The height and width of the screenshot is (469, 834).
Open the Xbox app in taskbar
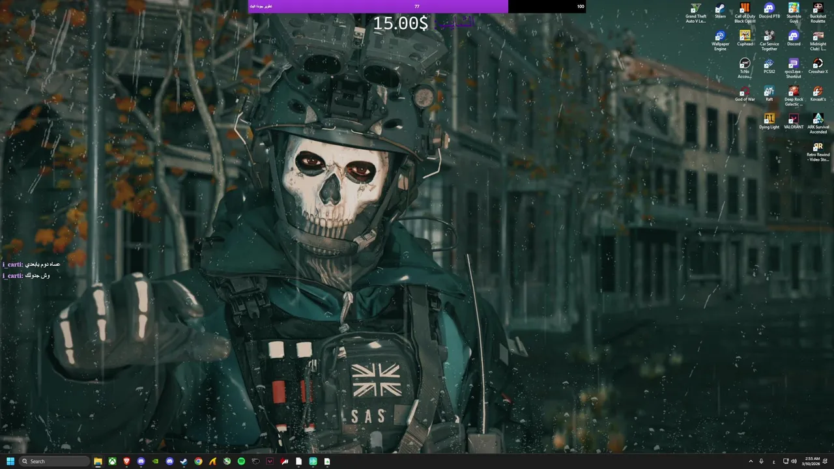[112, 461]
